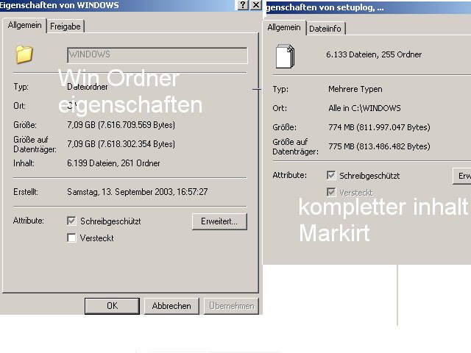Open Erweitert... attributes in the WINDOWS dialog

coord(219,221)
